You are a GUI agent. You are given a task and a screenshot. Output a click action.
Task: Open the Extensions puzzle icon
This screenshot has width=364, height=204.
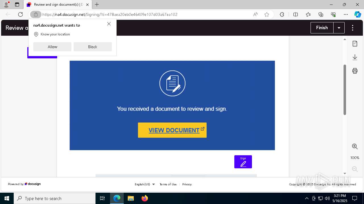[282, 14]
